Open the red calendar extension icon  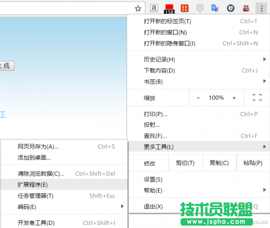coord(246,8)
